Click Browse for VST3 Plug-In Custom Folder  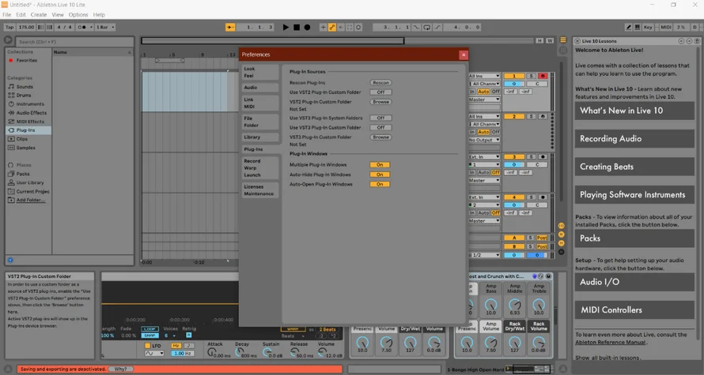click(380, 137)
